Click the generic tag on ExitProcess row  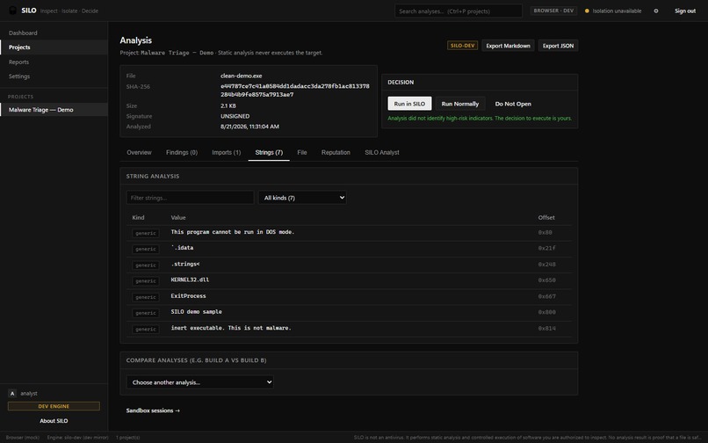click(146, 297)
